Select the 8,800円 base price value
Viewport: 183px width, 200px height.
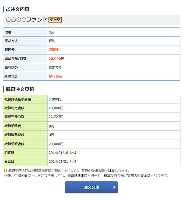(x=55, y=99)
